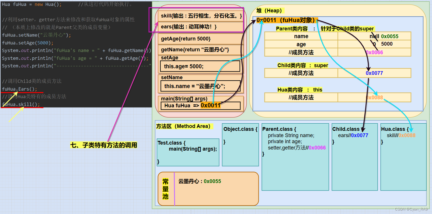The width and height of the screenshot is (432, 214).
Task: Select 'setter,getter方法//0x0066' in Parent.class
Action: (297, 148)
